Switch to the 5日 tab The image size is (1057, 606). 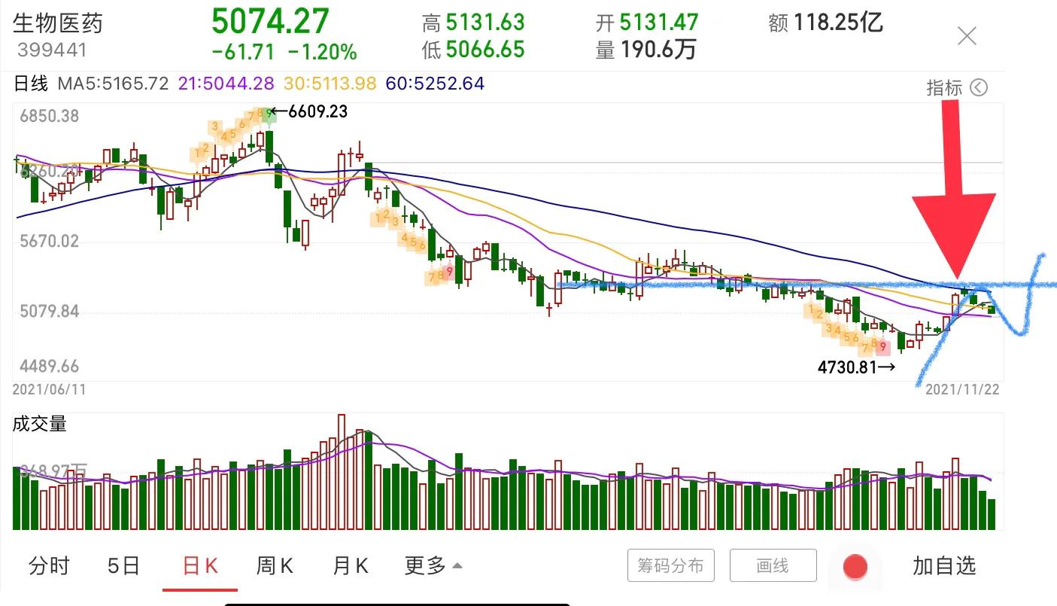[x=123, y=566]
